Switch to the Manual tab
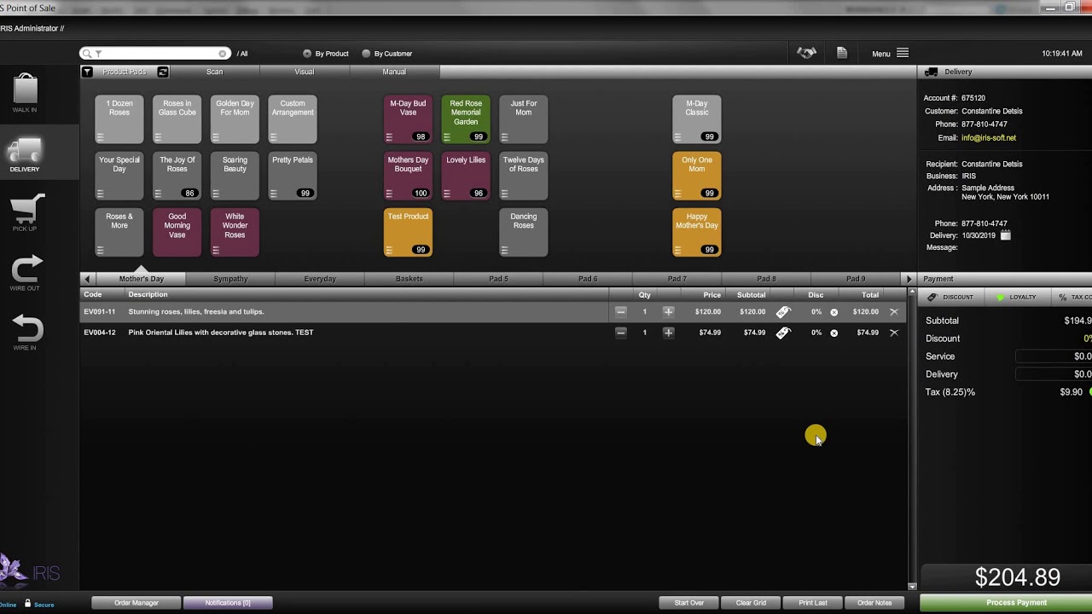 pos(394,72)
